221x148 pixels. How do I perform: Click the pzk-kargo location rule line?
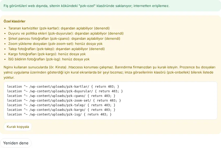(x=61, y=110)
